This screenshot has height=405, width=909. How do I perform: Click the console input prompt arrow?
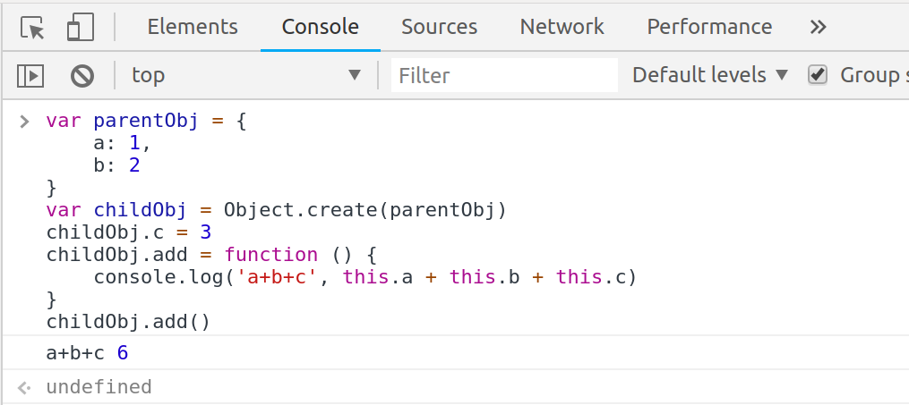click(x=24, y=121)
